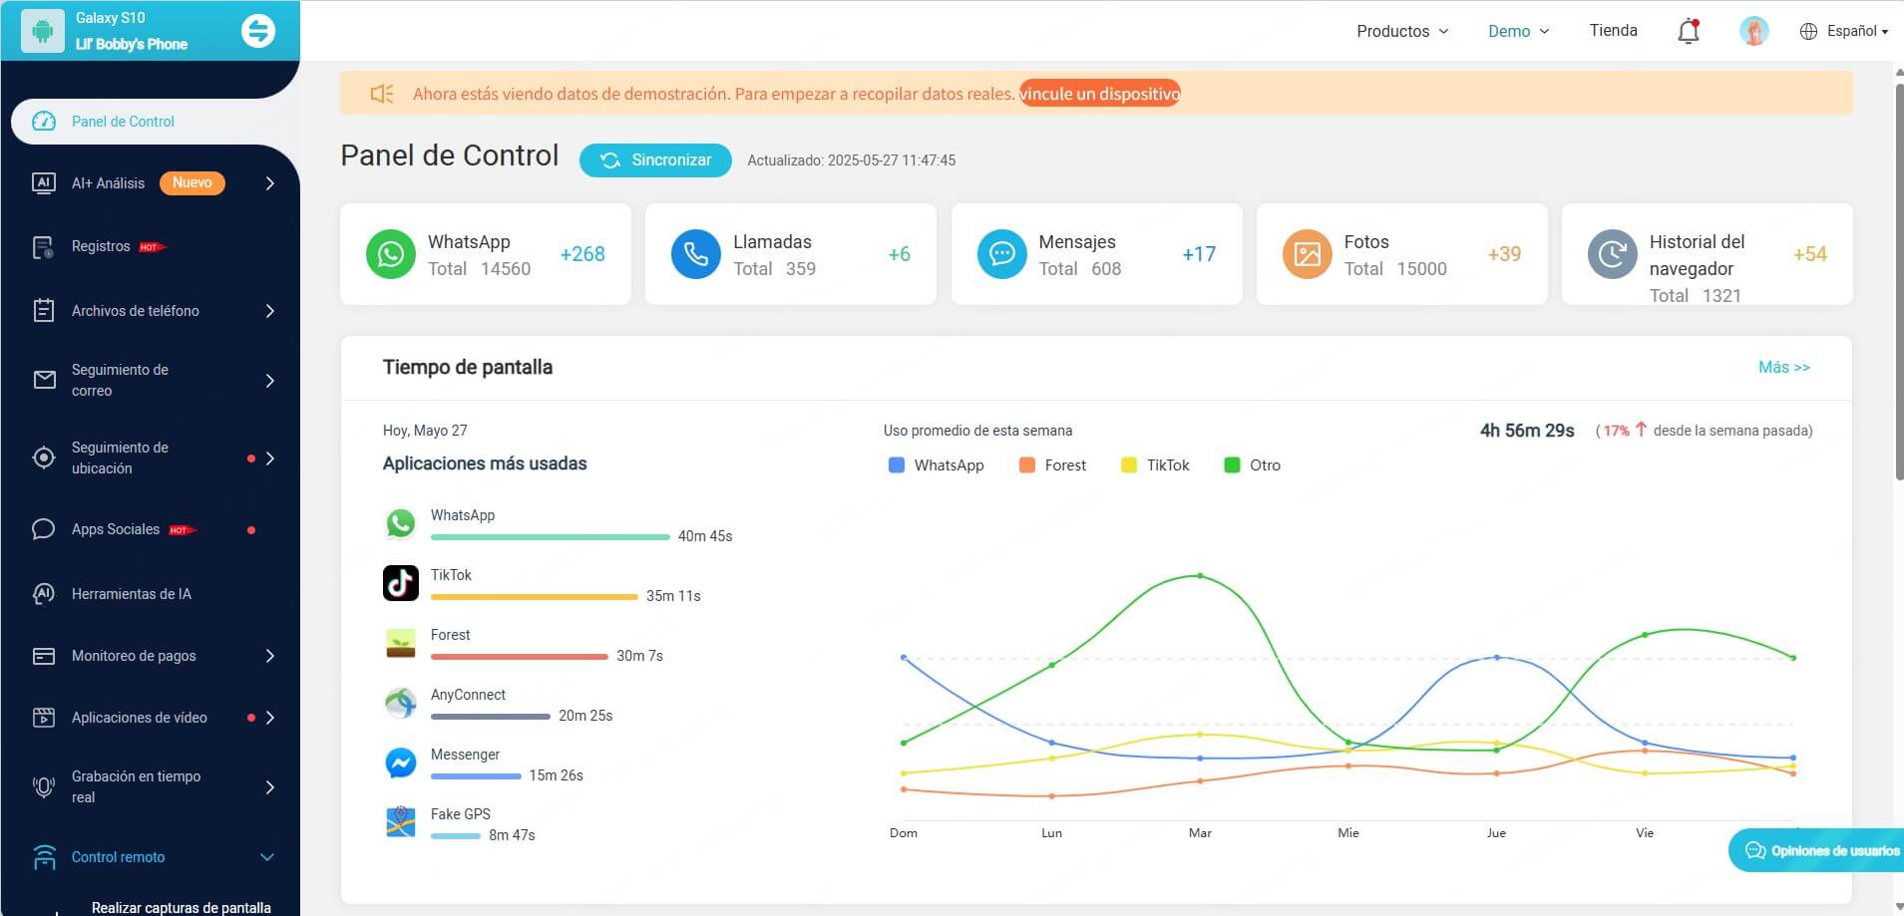This screenshot has height=916, width=1904.
Task: Expand AI+ Análisis chevron
Action: pos(270,183)
